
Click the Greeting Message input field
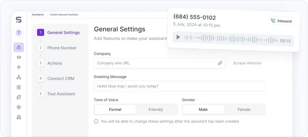pos(180,86)
